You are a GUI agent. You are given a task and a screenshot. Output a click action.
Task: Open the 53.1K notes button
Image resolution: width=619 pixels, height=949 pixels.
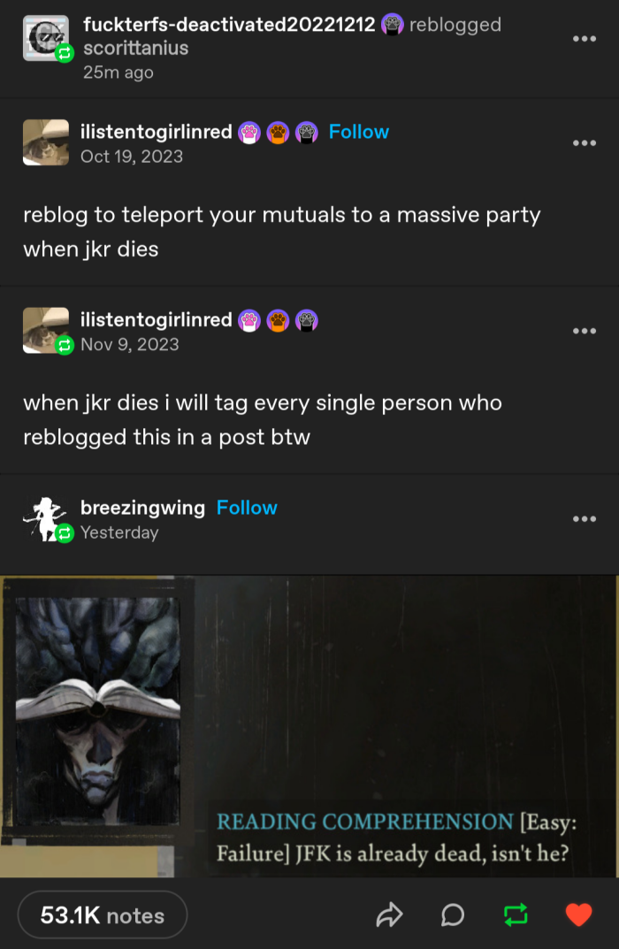click(103, 915)
